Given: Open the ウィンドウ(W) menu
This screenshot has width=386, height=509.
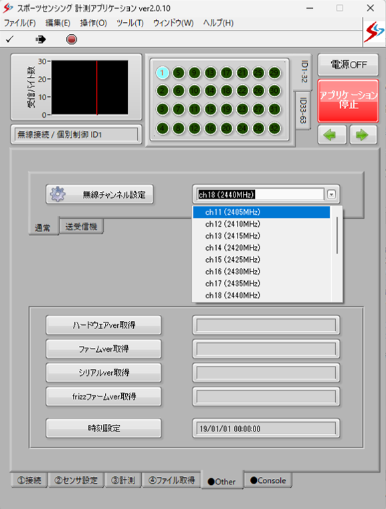Looking at the screenshot, I should 173,23.
